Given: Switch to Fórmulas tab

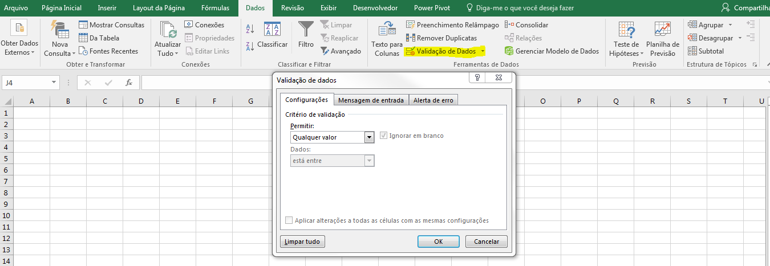Looking at the screenshot, I should point(216,8).
